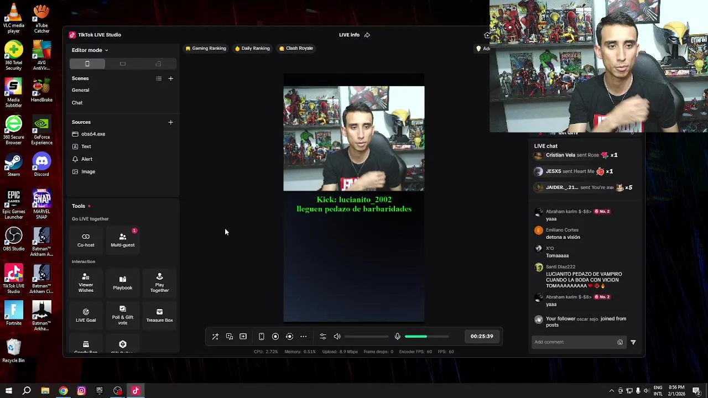The width and height of the screenshot is (708, 398).
Task: Open the Playbook tool
Action: pos(123,282)
